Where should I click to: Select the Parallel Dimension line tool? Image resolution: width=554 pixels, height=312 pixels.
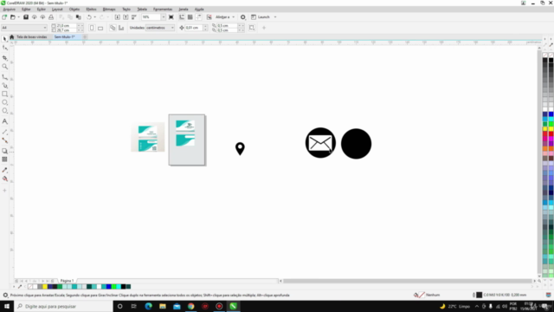pos(4,132)
